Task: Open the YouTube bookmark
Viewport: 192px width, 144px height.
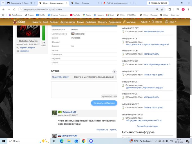Action: coord(75,15)
